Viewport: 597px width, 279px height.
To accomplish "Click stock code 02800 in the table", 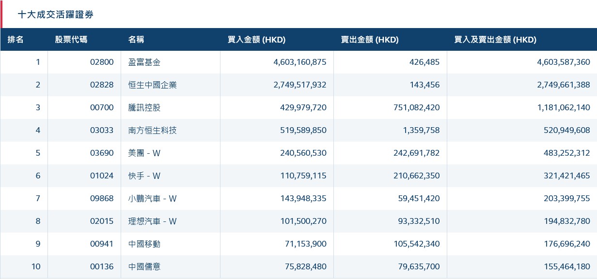I will pos(103,62).
